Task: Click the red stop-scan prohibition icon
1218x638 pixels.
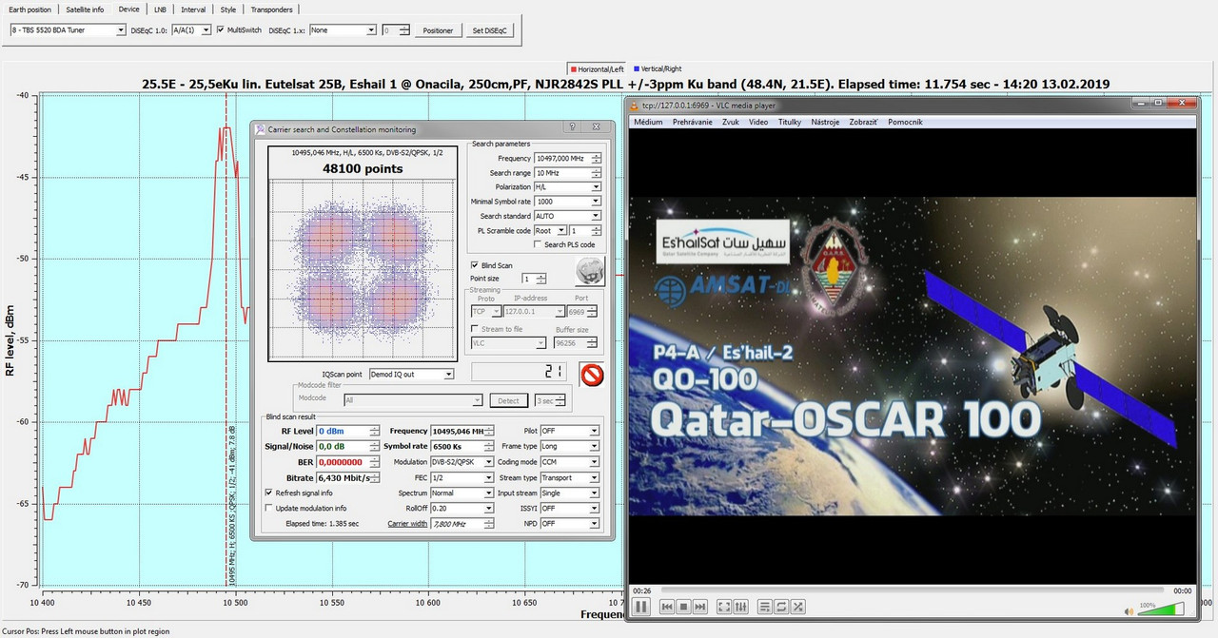Action: tap(592, 375)
